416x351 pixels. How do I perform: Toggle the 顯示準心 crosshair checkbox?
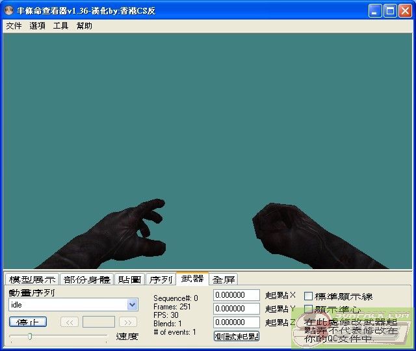pos(309,309)
